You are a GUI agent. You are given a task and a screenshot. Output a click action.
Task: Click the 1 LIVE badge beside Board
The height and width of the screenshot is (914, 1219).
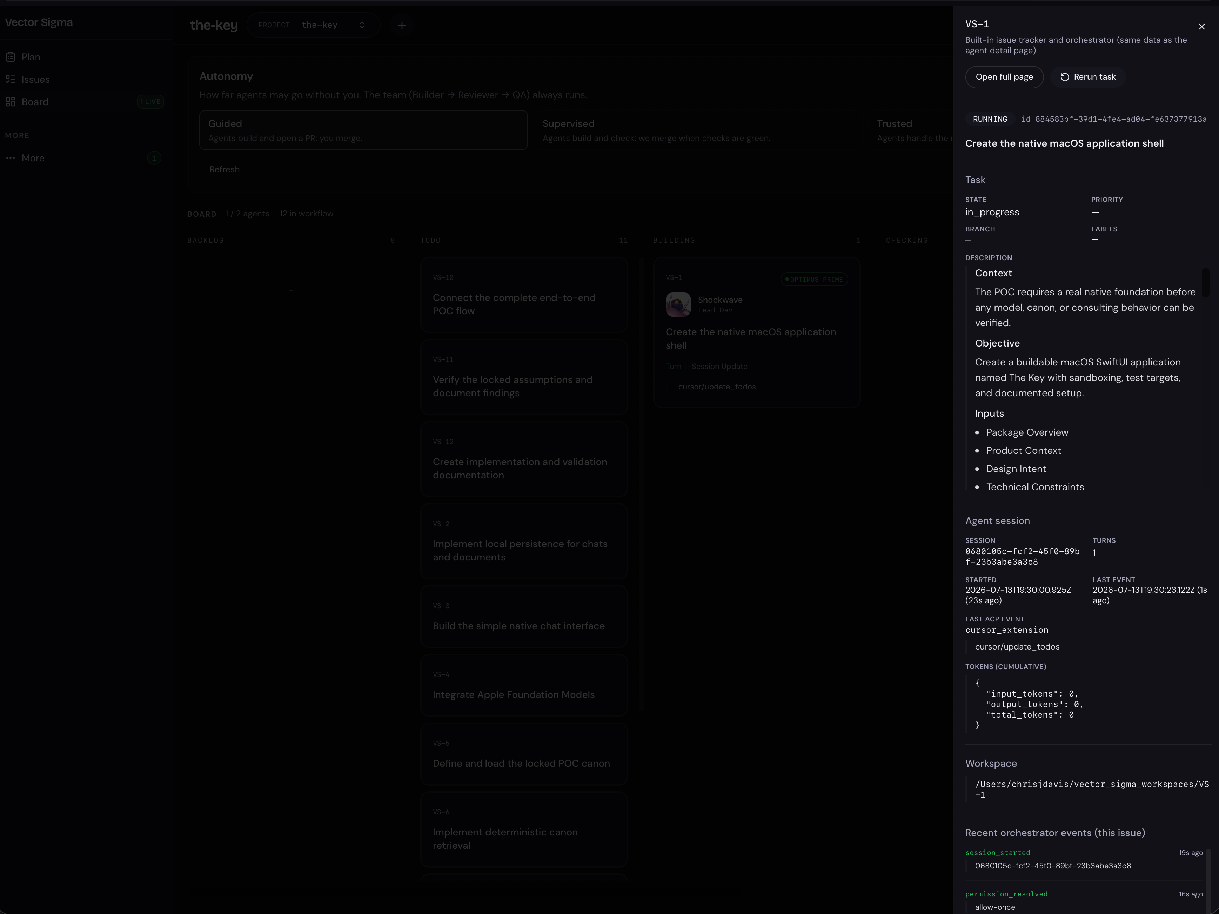[x=150, y=102]
